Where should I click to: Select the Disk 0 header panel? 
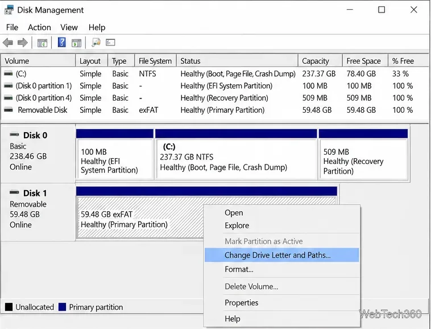38,154
